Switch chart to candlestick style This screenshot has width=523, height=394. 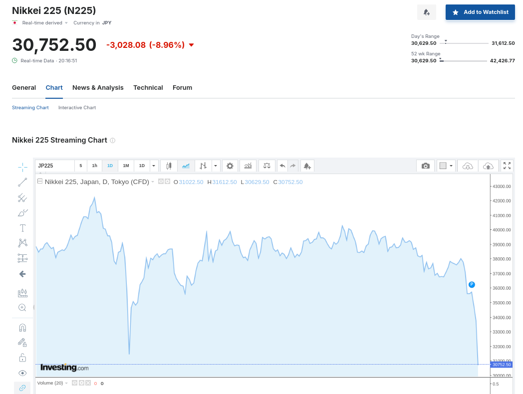(169, 166)
